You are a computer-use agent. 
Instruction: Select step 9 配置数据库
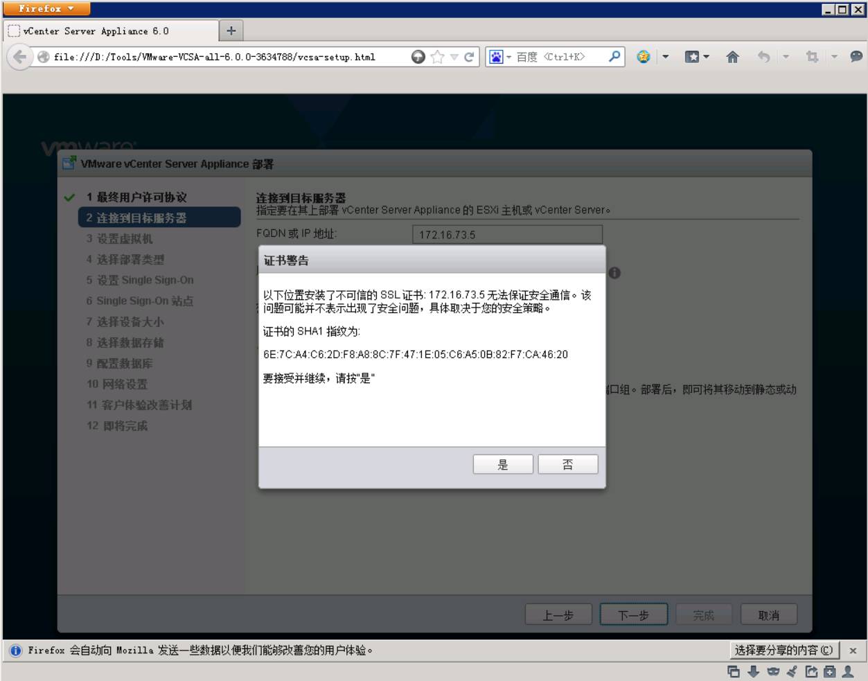pos(119,364)
